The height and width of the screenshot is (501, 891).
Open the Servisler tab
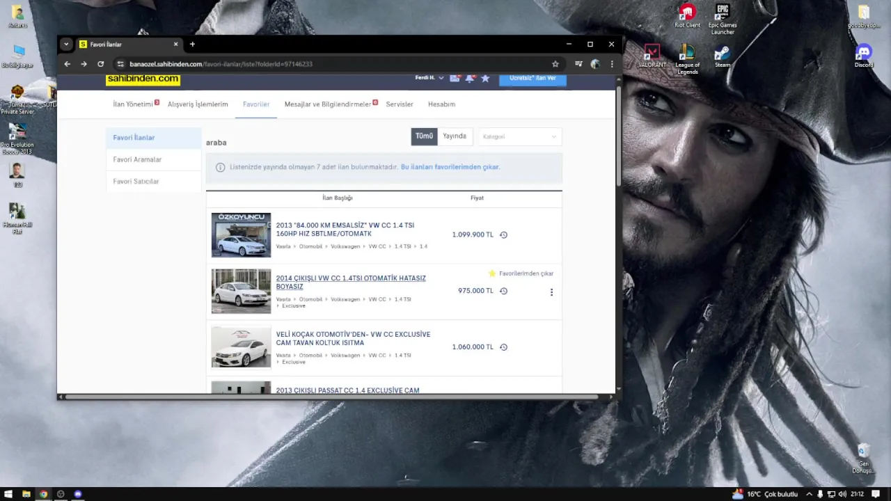[400, 104]
